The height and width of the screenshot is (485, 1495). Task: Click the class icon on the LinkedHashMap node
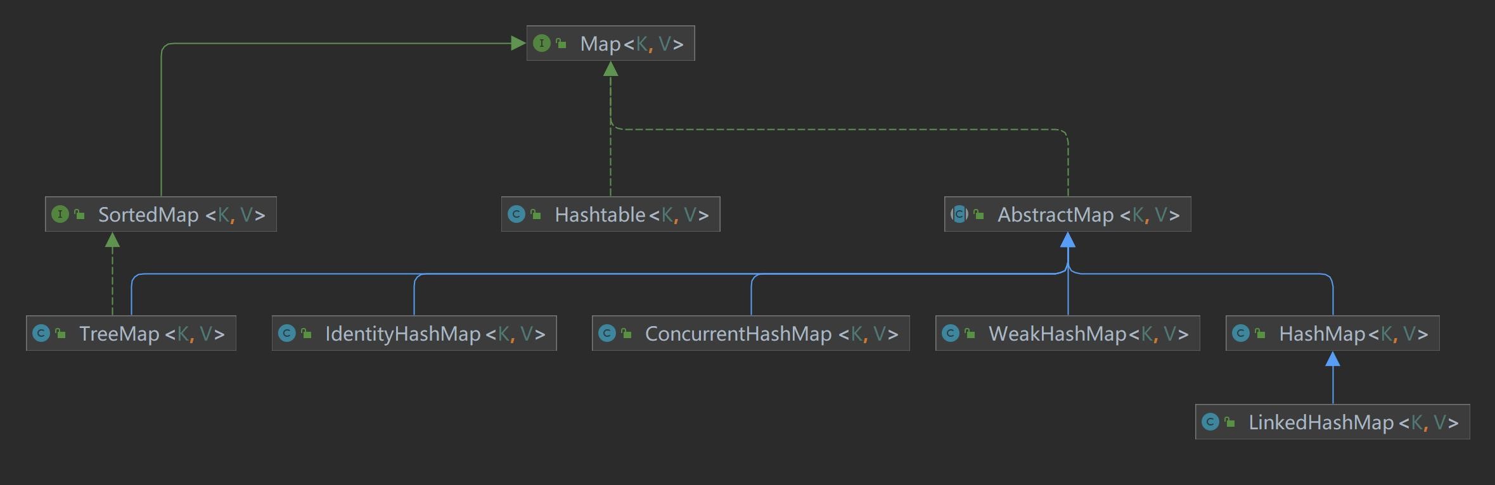pyautogui.click(x=1210, y=422)
